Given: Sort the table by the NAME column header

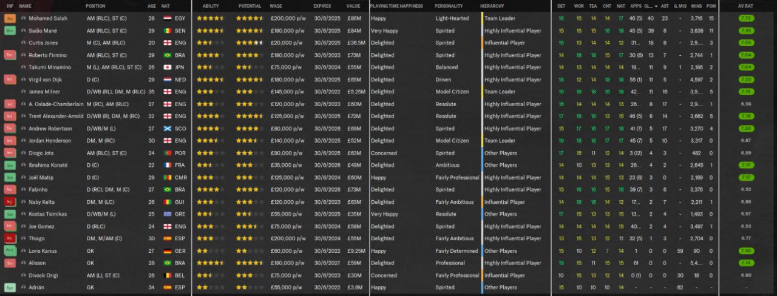Looking at the screenshot, I should click(25, 5).
